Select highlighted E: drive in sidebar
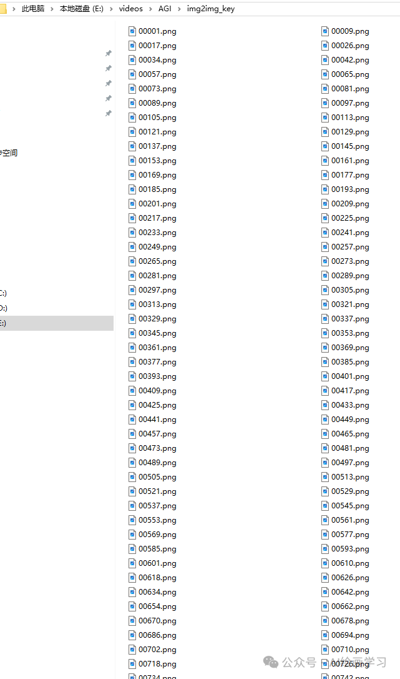This screenshot has width=400, height=679. pos(57,323)
